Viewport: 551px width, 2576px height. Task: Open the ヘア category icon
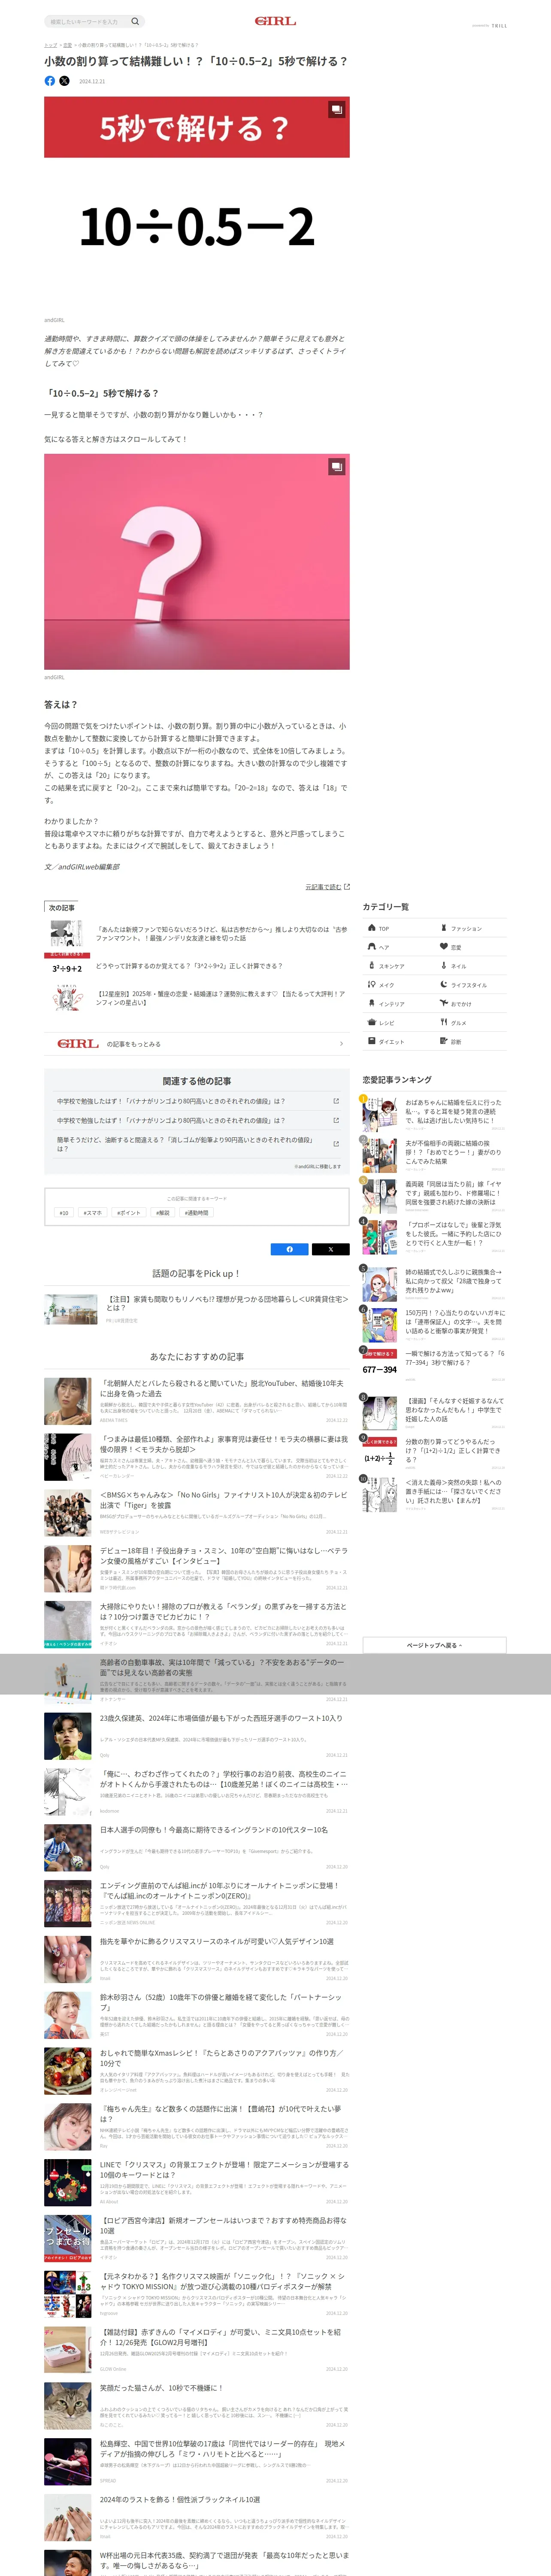[372, 947]
